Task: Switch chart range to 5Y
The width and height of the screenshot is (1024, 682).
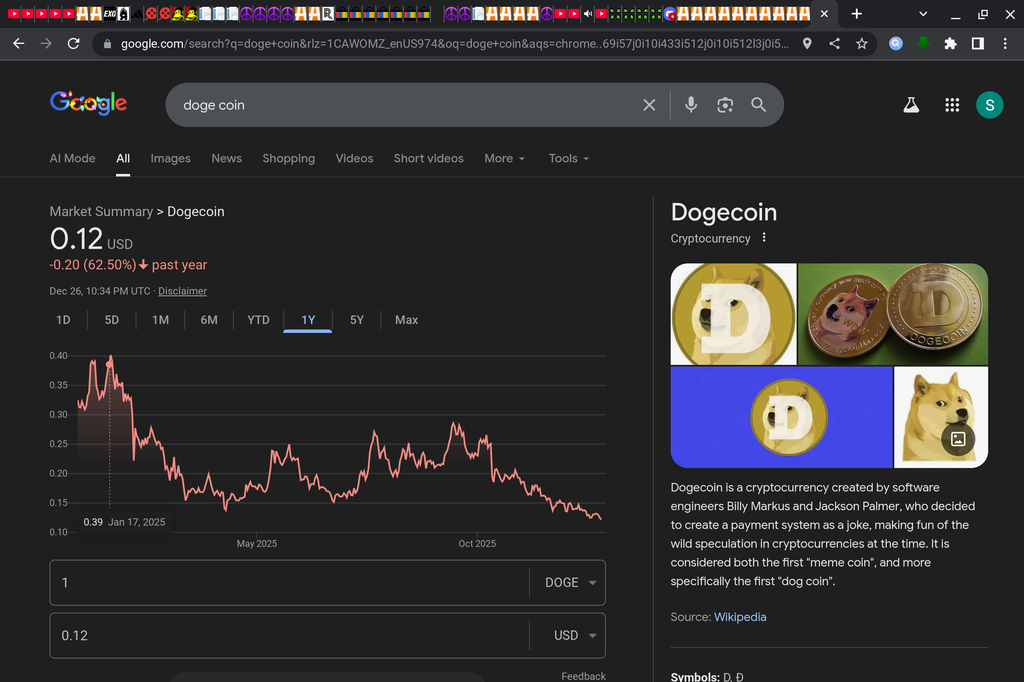Action: tap(357, 320)
